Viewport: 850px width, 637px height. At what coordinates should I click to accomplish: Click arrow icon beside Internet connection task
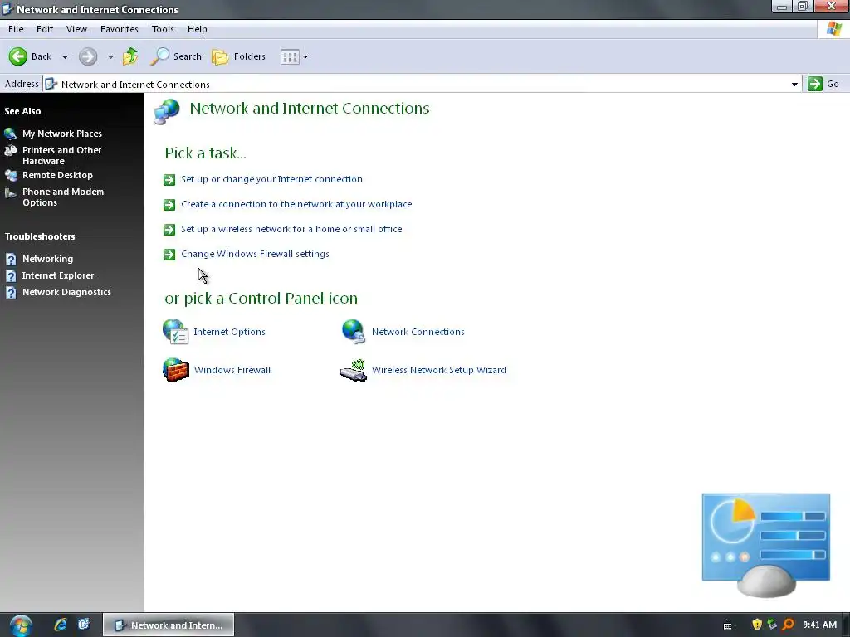[169, 180]
